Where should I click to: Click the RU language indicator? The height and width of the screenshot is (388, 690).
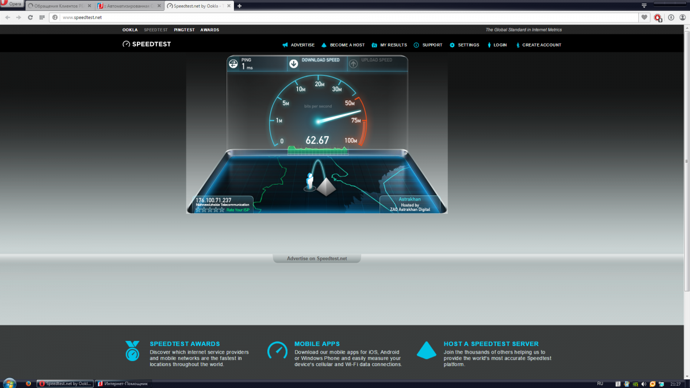600,383
